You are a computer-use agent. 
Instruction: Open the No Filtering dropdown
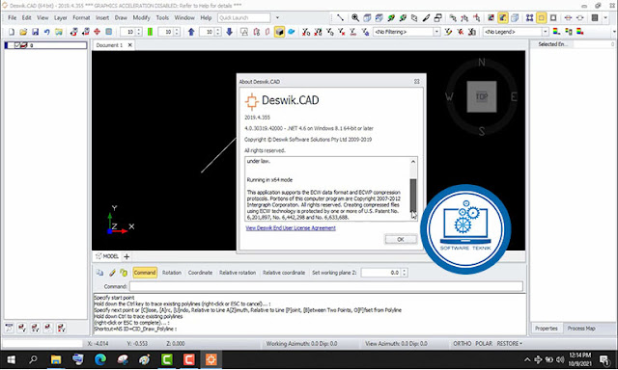pyautogui.click(x=436, y=32)
